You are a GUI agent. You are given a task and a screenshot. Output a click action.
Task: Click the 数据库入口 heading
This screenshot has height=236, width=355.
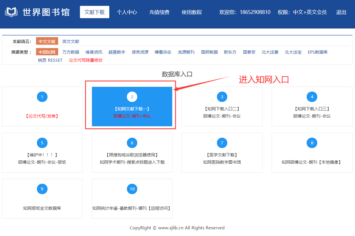click(x=177, y=74)
